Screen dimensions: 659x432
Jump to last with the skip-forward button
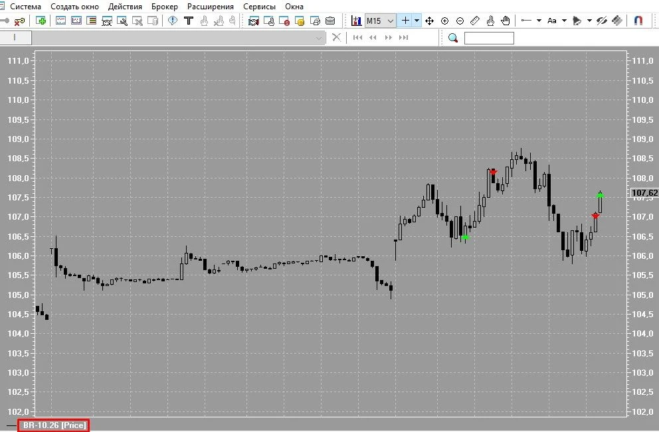403,38
